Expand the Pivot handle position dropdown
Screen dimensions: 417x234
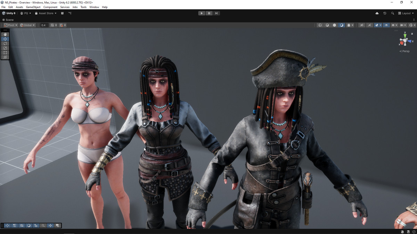tap(11, 25)
